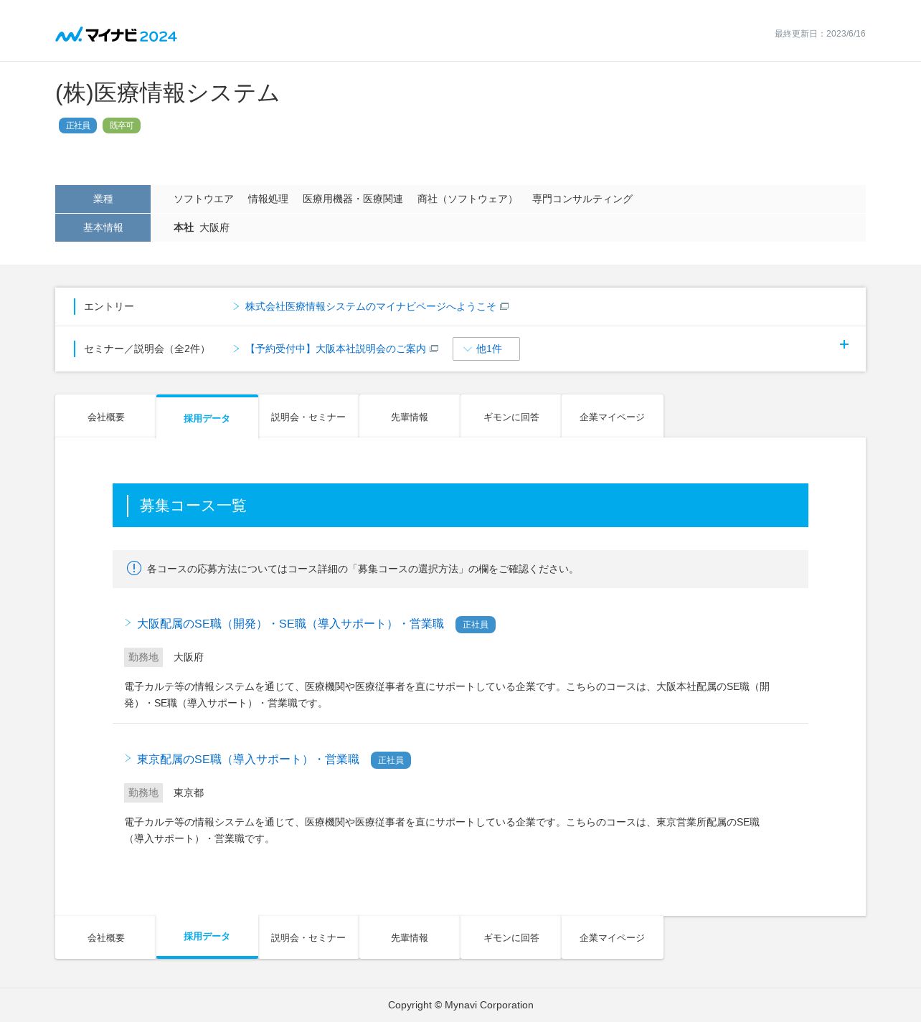Click 正社員 badge beside 大阪配属 course
This screenshot has height=1022, width=921.
476,625
